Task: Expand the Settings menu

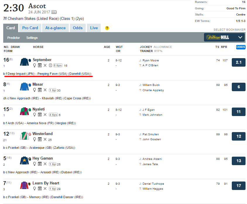Action: (32, 38)
